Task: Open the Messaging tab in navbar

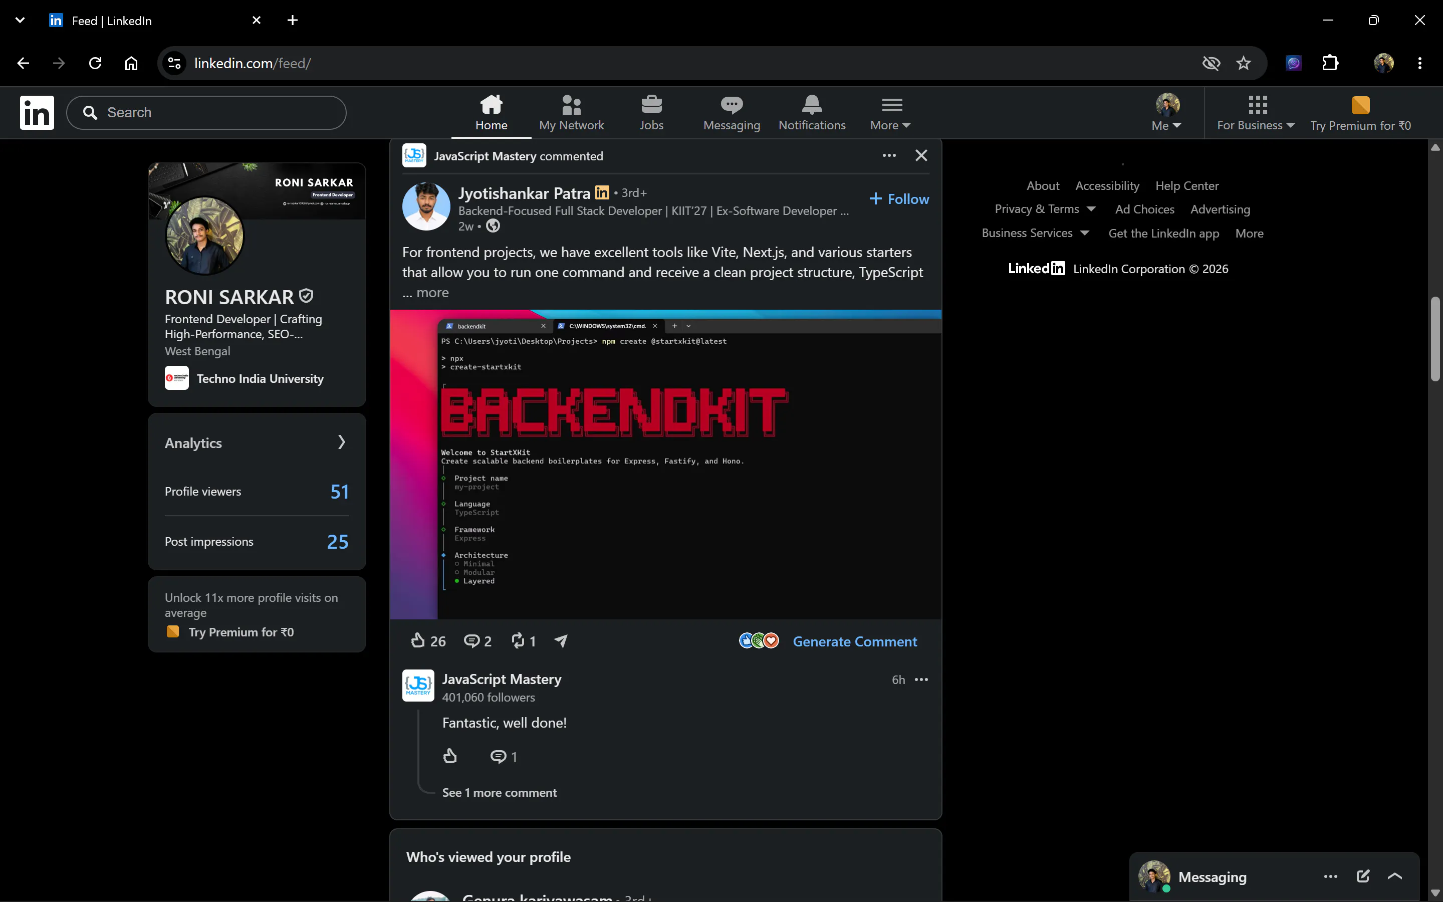Action: (x=732, y=113)
